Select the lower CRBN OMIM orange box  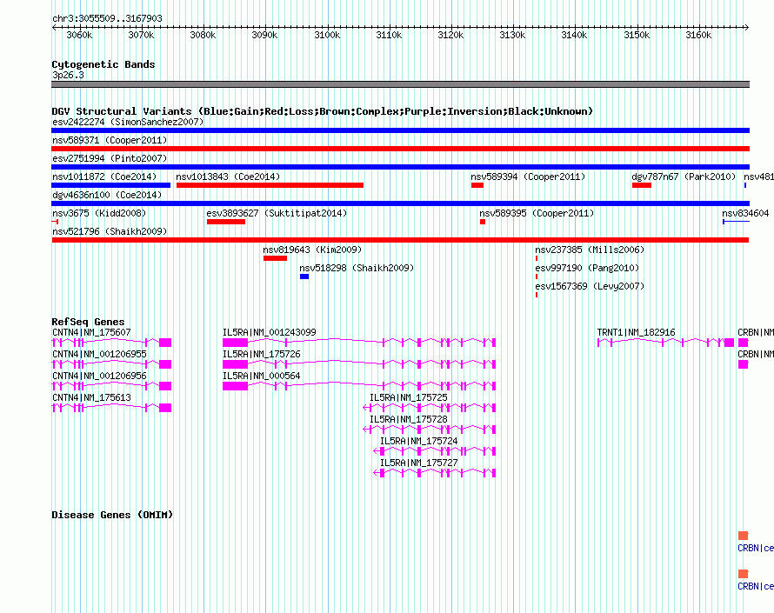[x=744, y=574]
